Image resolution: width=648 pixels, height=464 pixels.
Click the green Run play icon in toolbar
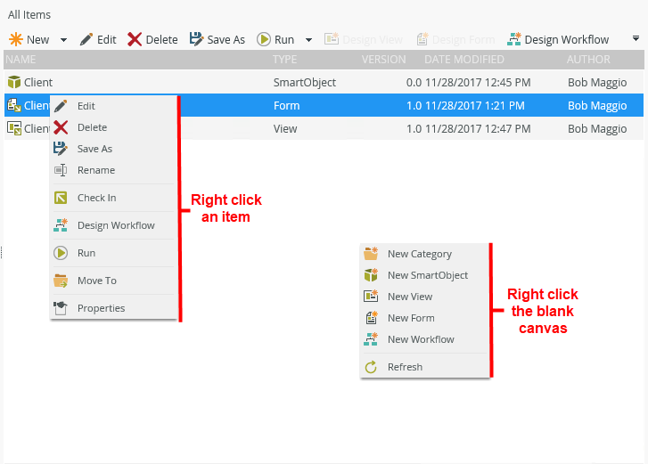click(x=264, y=39)
